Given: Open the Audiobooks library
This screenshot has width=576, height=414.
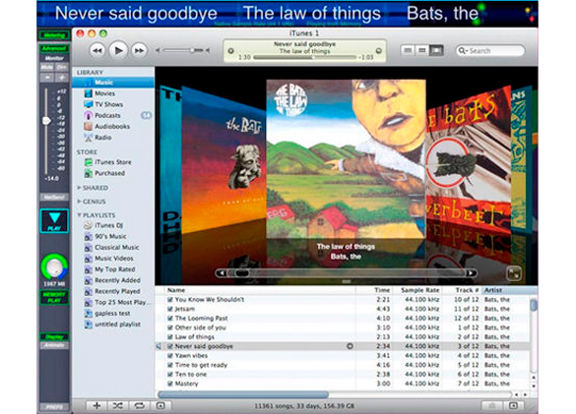Looking at the screenshot, I should [113, 126].
